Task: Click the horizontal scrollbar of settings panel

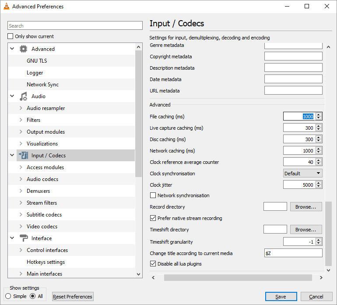Action: point(238,277)
